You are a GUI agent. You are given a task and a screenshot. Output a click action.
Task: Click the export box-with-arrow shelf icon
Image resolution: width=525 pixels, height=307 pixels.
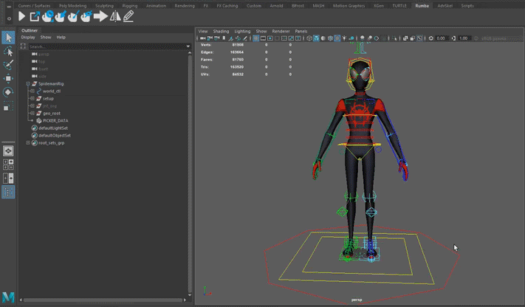[35, 16]
